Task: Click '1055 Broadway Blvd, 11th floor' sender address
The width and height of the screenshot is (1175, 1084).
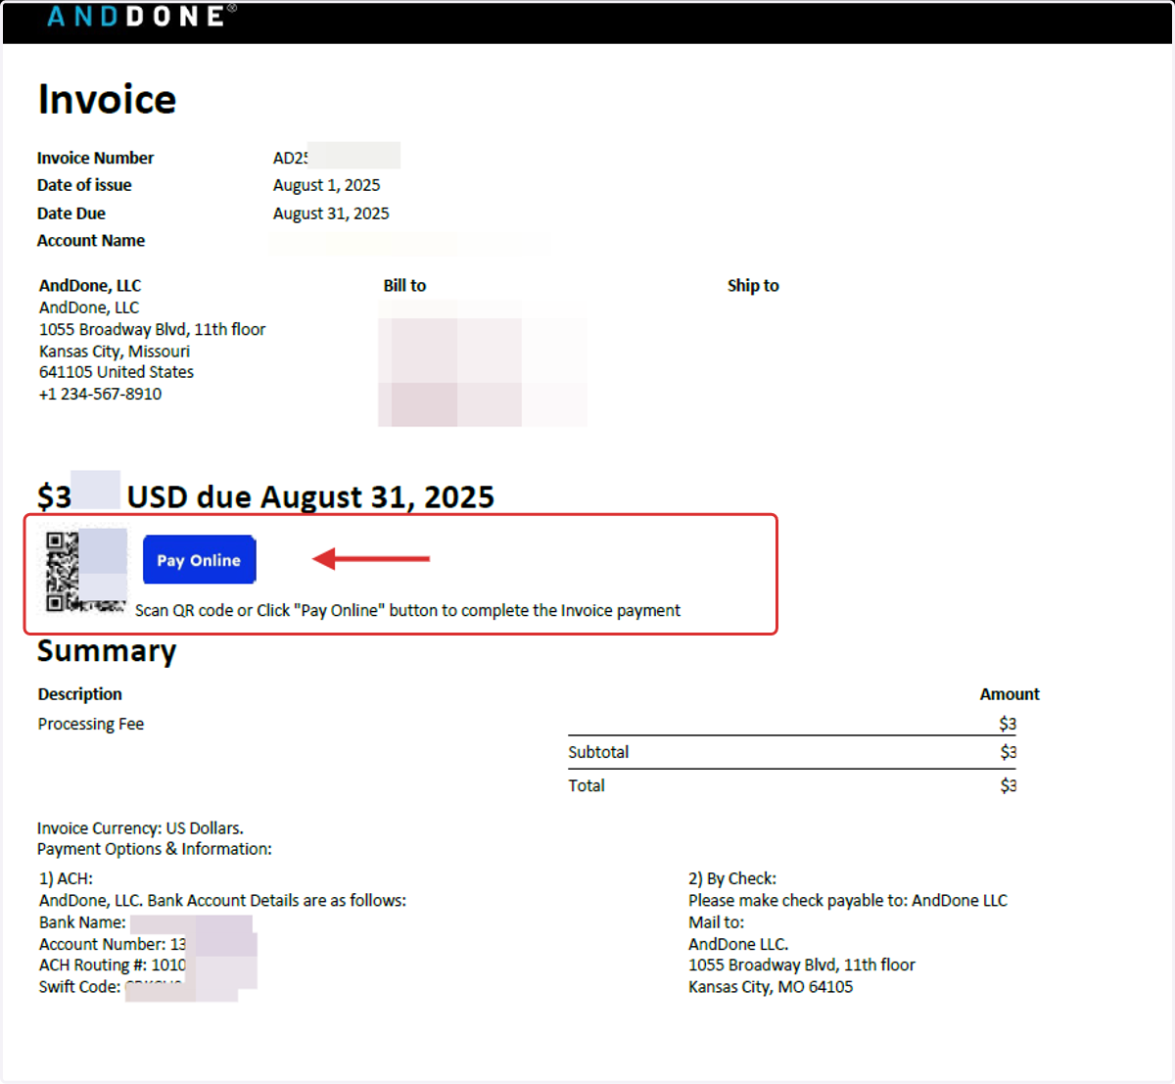Action: (152, 330)
